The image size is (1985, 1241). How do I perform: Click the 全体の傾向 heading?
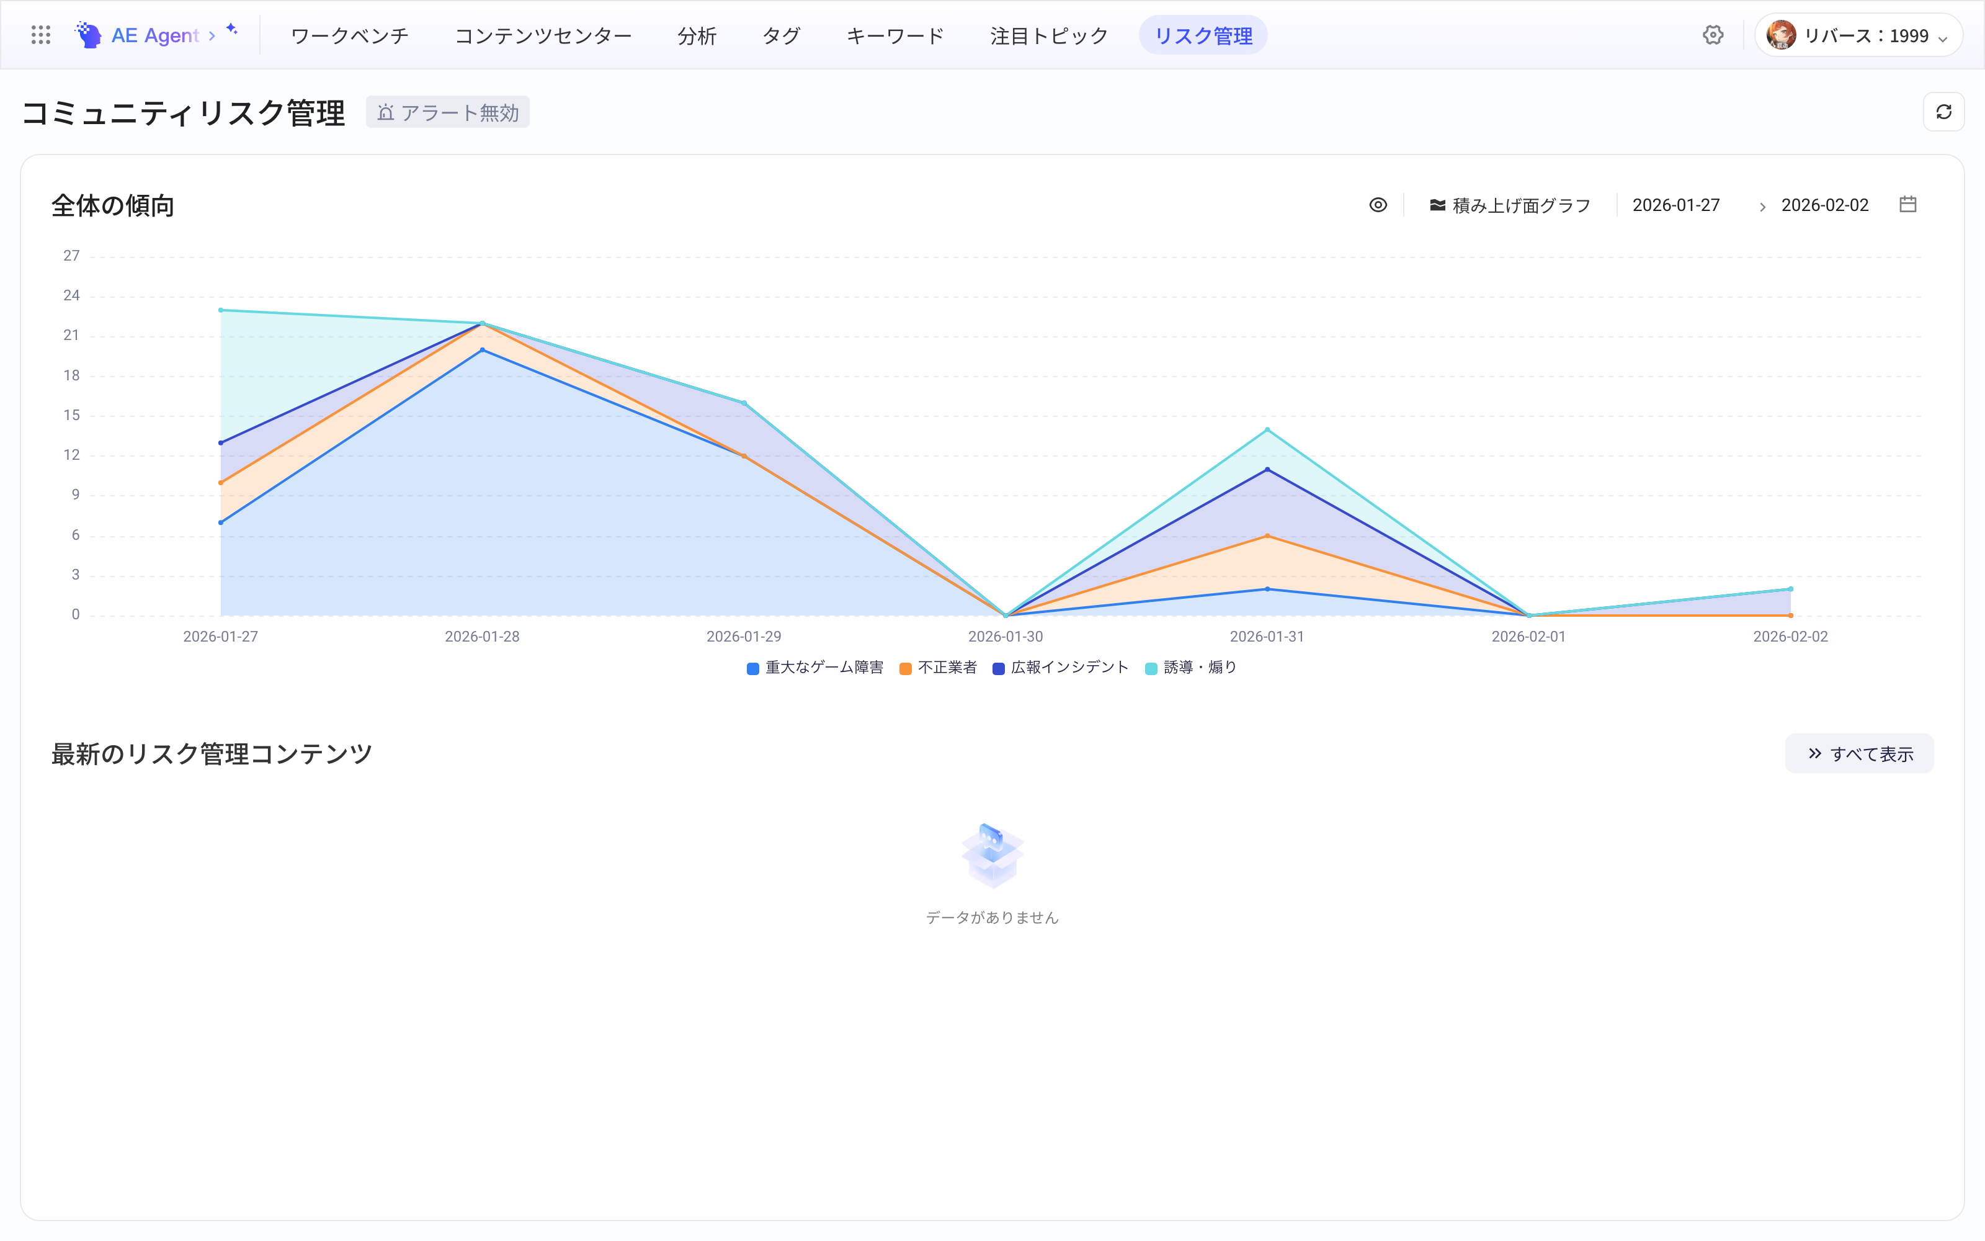(113, 205)
